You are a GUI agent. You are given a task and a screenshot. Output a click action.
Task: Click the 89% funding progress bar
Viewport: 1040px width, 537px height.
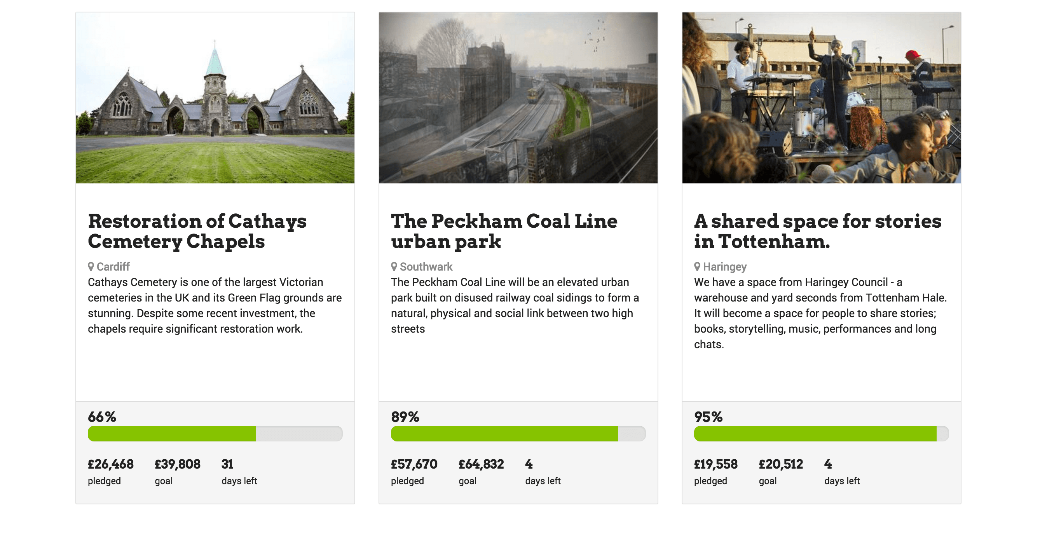[x=518, y=434]
